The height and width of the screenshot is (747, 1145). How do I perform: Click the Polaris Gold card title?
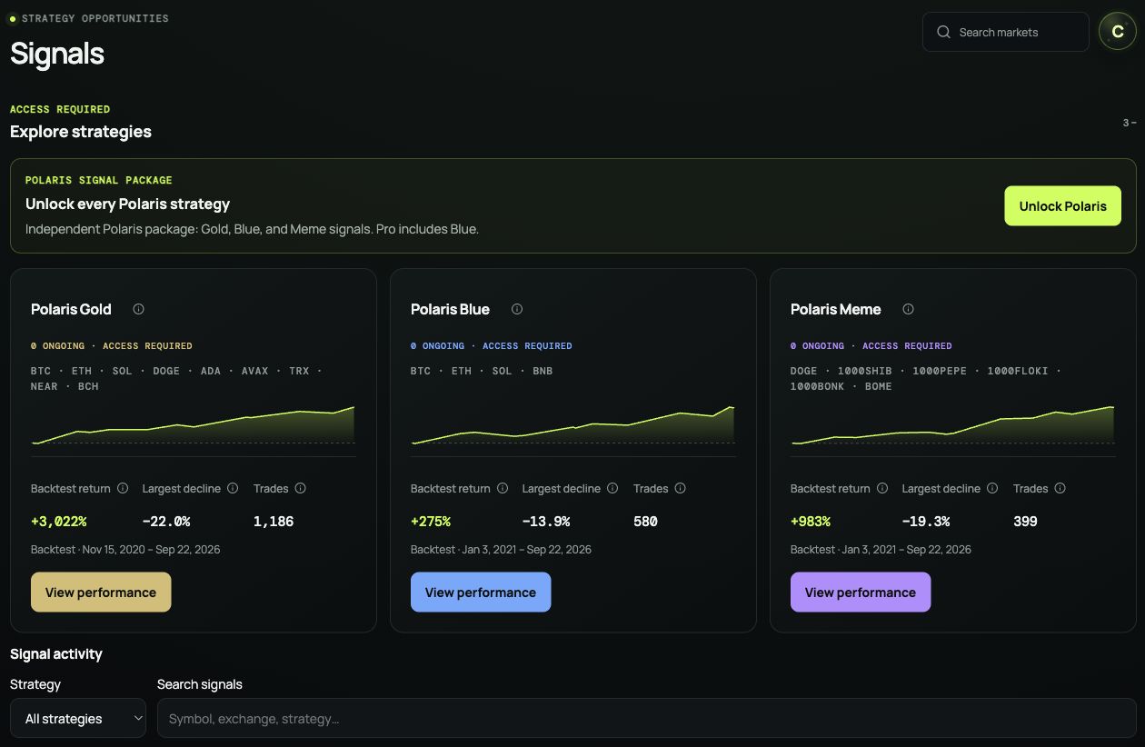click(x=71, y=309)
